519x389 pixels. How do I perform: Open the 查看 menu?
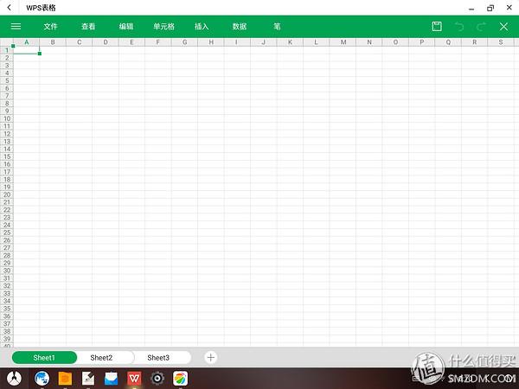[x=88, y=27]
